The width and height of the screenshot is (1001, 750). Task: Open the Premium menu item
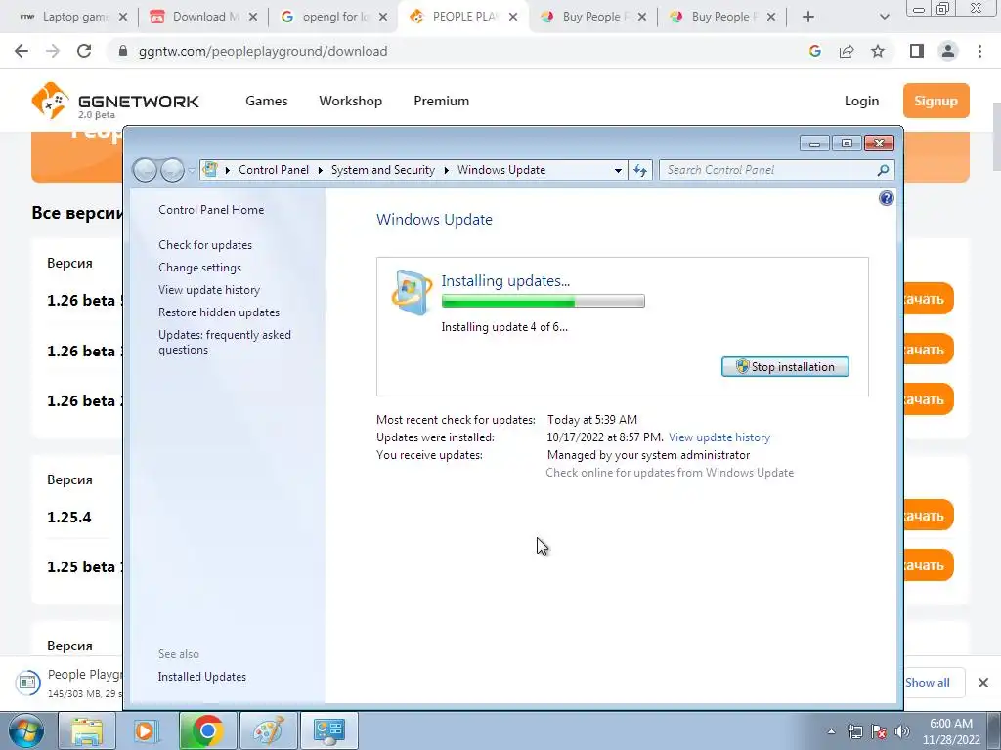(441, 101)
